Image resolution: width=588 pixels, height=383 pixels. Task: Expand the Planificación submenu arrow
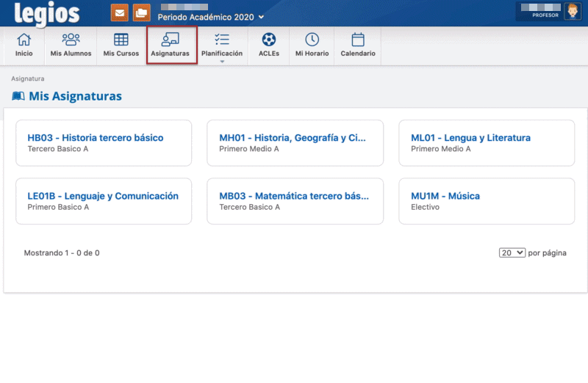[222, 62]
